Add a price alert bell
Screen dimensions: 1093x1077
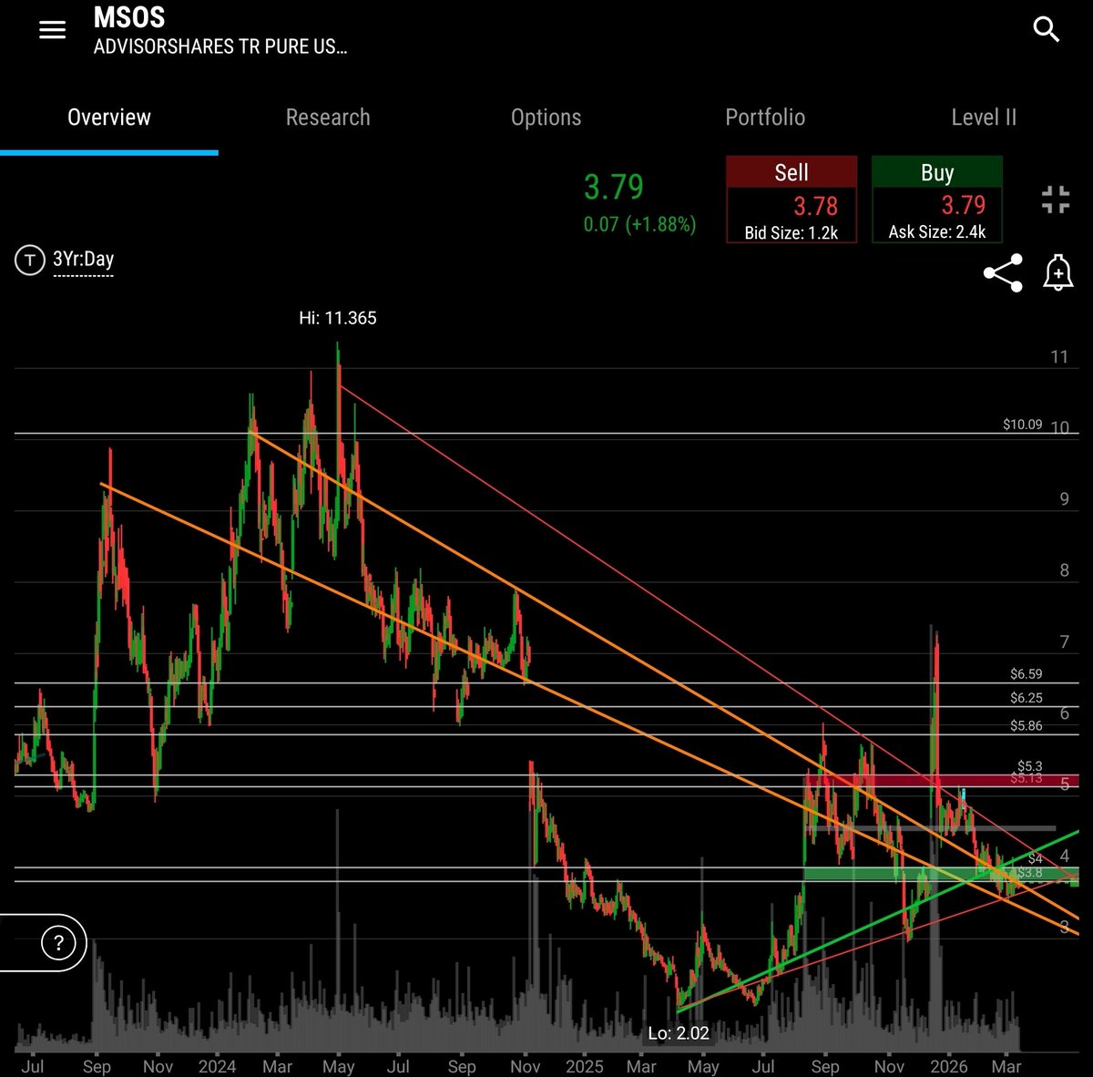[1058, 272]
